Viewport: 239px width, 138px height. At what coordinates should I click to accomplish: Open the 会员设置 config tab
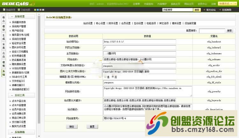[126, 23]
